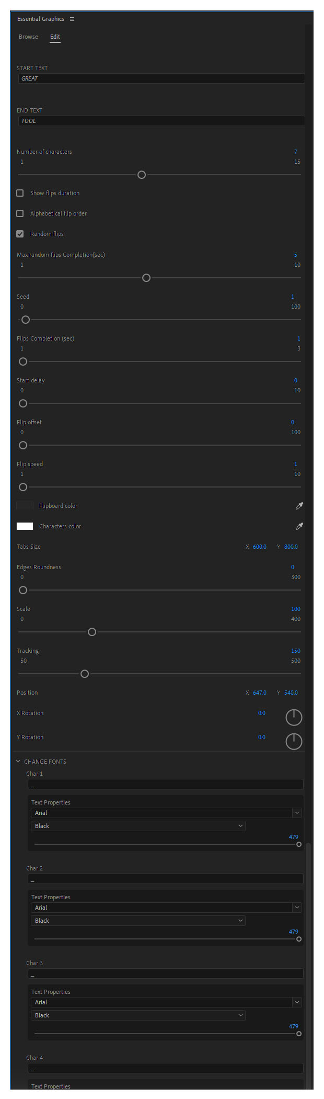Viewport: 324px width, 1099px height.
Task: Open the Char 1 Arial font dropdown
Action: 165,813
